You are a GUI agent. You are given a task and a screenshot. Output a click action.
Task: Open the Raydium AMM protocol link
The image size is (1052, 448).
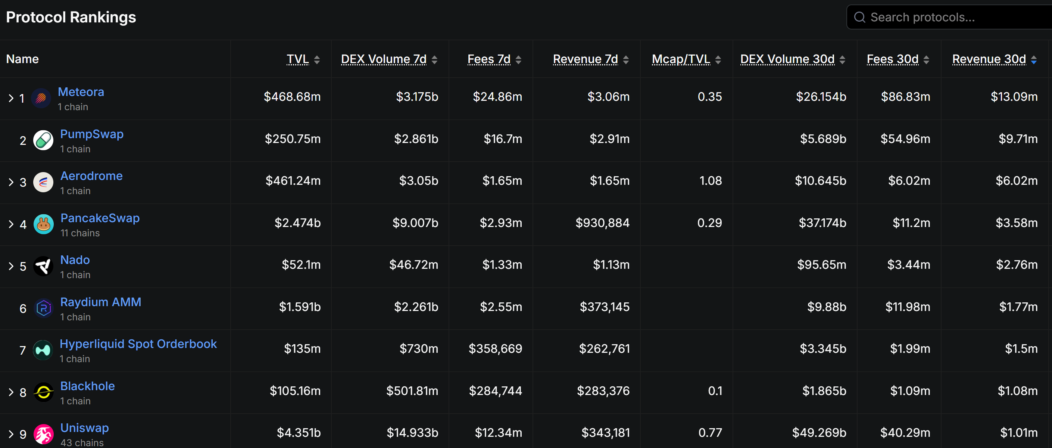pos(100,302)
